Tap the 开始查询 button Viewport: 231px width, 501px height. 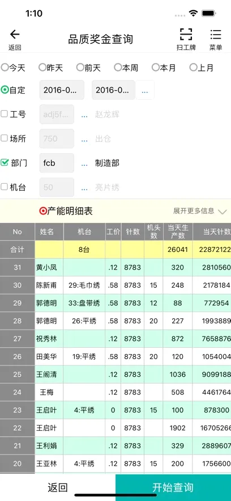[x=173, y=487]
